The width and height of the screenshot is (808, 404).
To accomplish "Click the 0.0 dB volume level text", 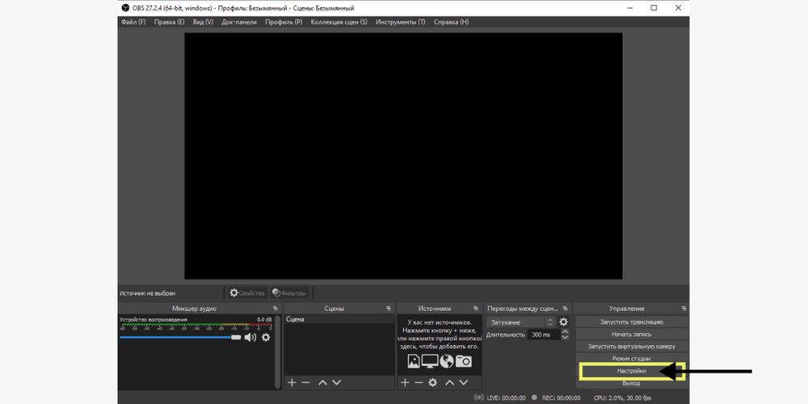I will [x=264, y=319].
